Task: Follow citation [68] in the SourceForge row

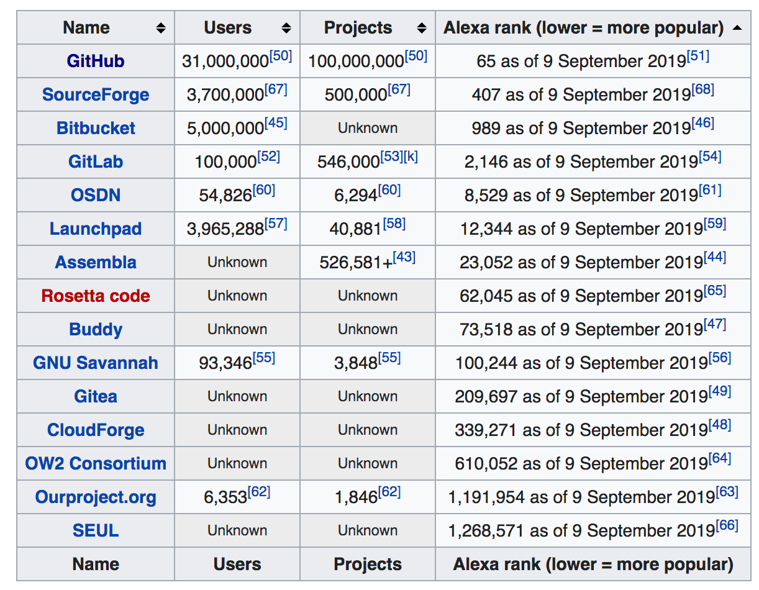Action: [703, 89]
